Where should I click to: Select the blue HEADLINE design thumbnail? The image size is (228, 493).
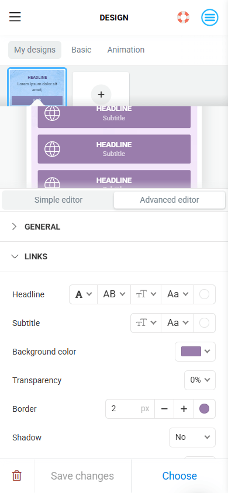click(x=37, y=88)
